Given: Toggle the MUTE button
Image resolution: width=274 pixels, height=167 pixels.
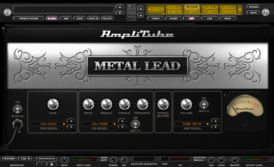Looking at the screenshot, I should 253,13.
